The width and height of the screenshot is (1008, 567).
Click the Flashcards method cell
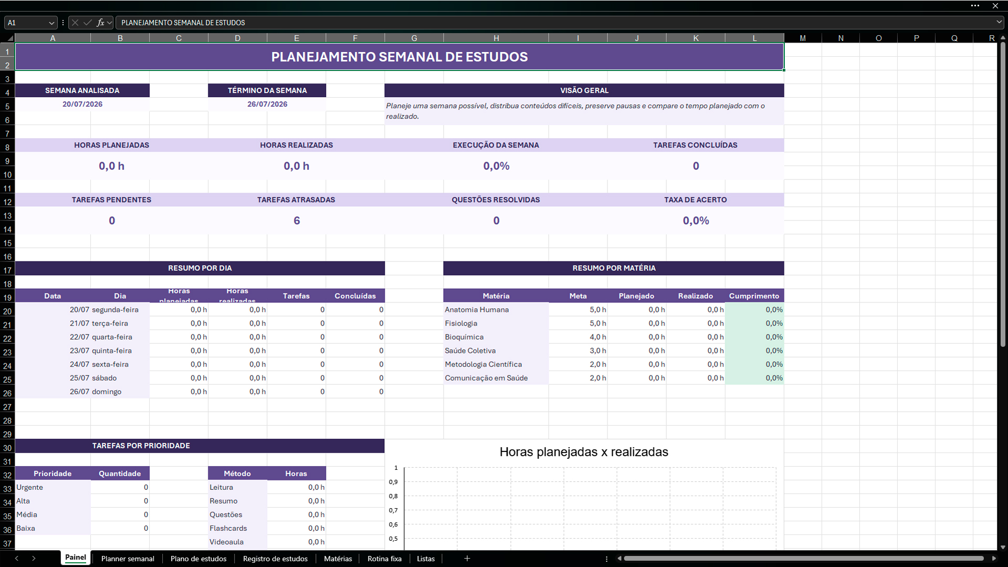click(x=238, y=528)
